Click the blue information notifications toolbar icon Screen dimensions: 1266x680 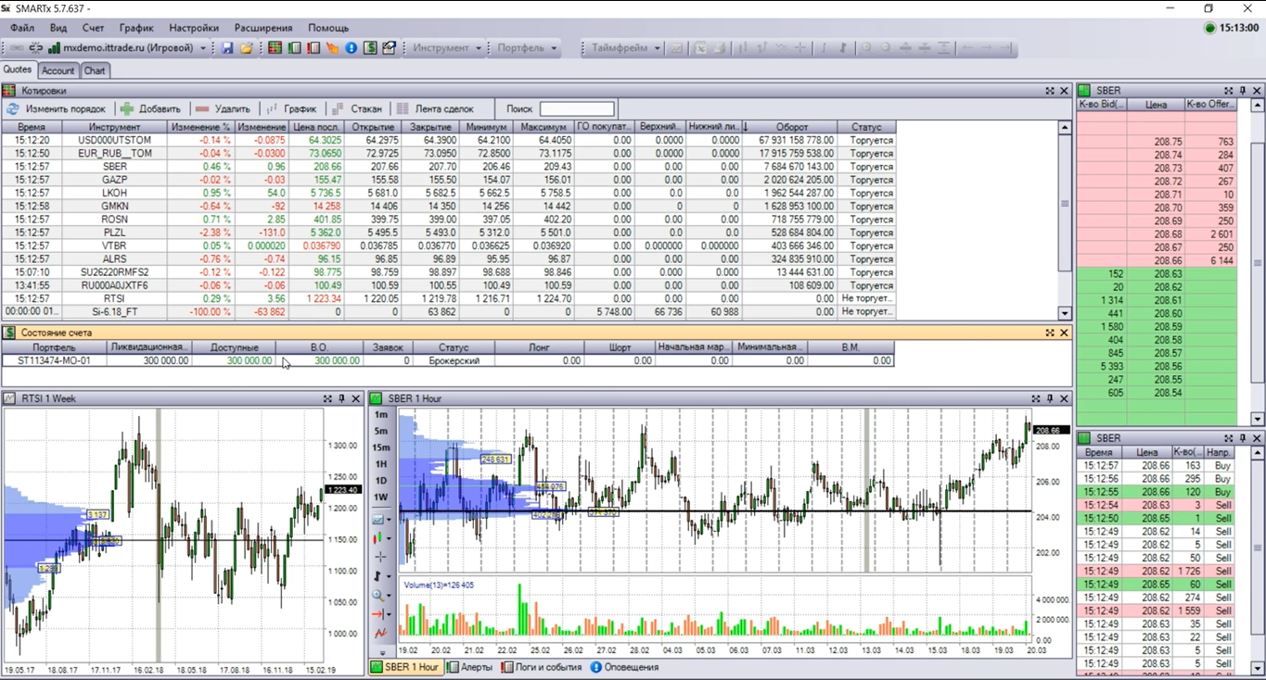click(x=351, y=47)
